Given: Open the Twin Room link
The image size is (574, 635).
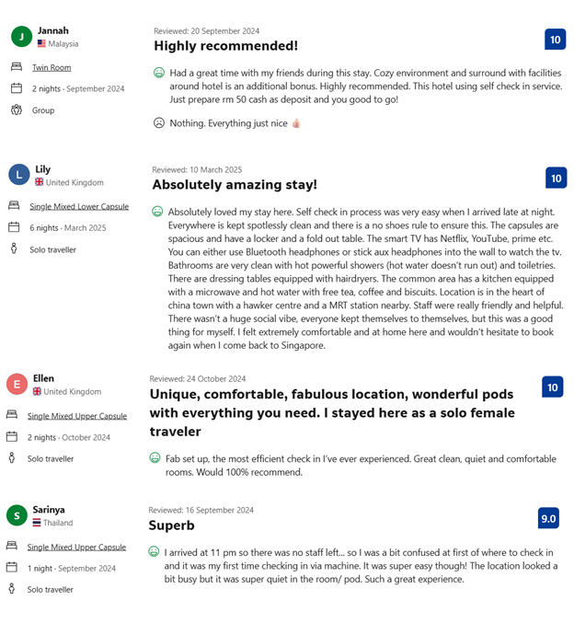Looking at the screenshot, I should pyautogui.click(x=52, y=67).
